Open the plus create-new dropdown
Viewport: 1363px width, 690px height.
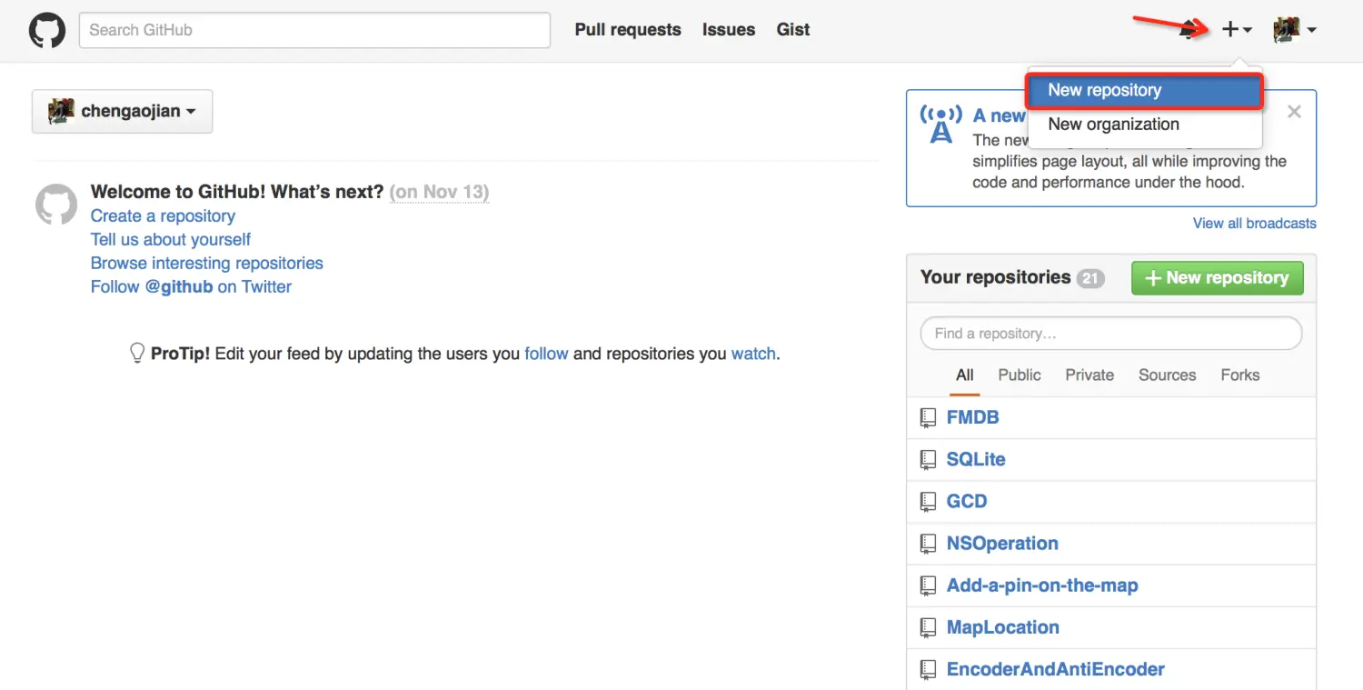point(1237,30)
